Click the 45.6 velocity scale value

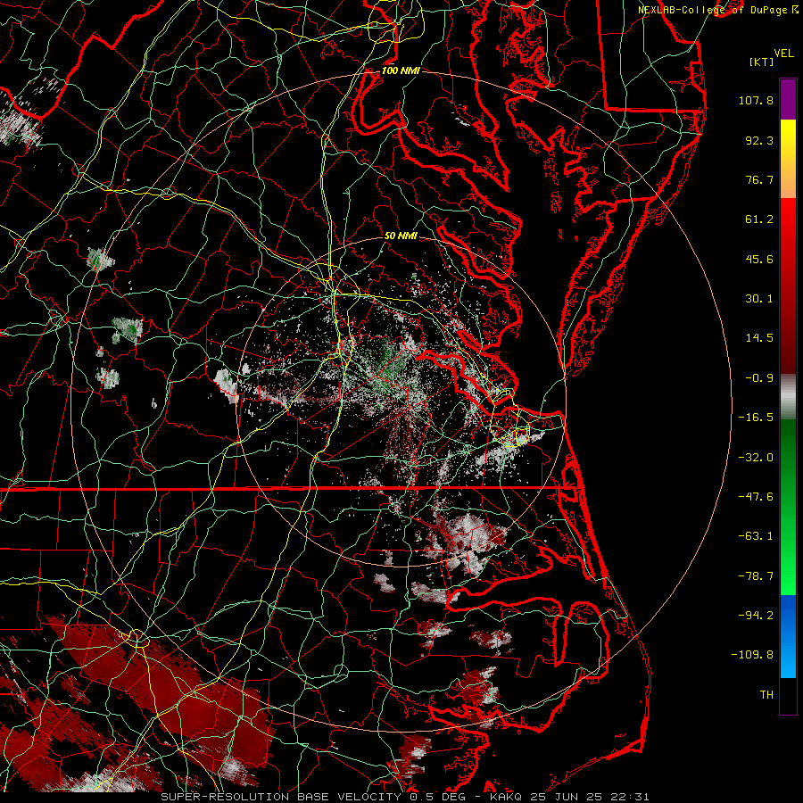[x=759, y=259]
